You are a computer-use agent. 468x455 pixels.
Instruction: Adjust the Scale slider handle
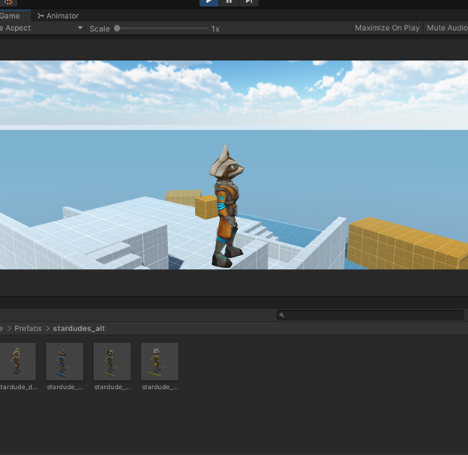click(117, 29)
